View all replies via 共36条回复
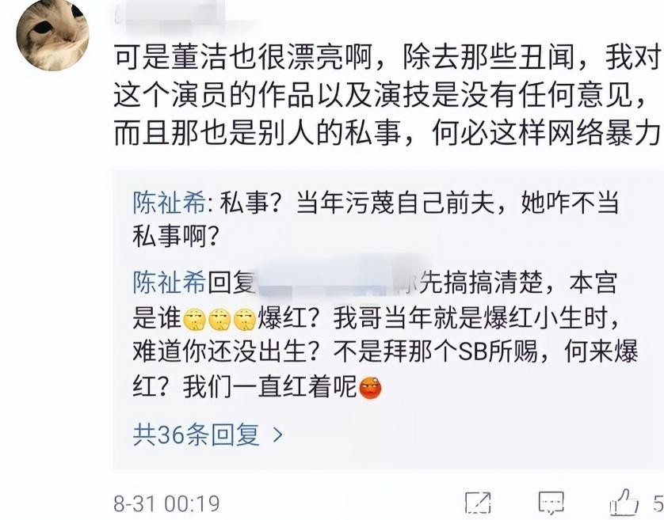This screenshot has width=664, height=520. point(196,435)
